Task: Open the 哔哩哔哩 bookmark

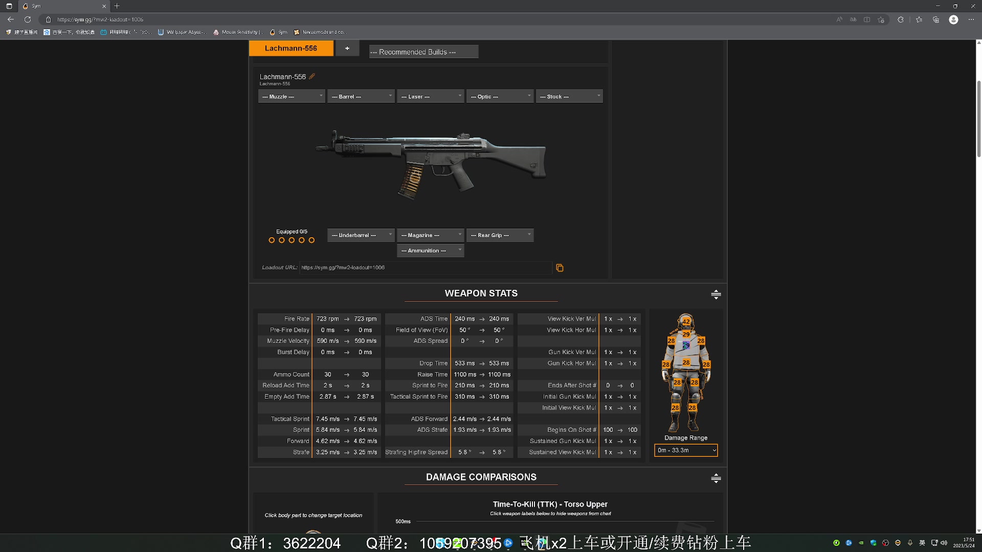Action: pos(126,32)
